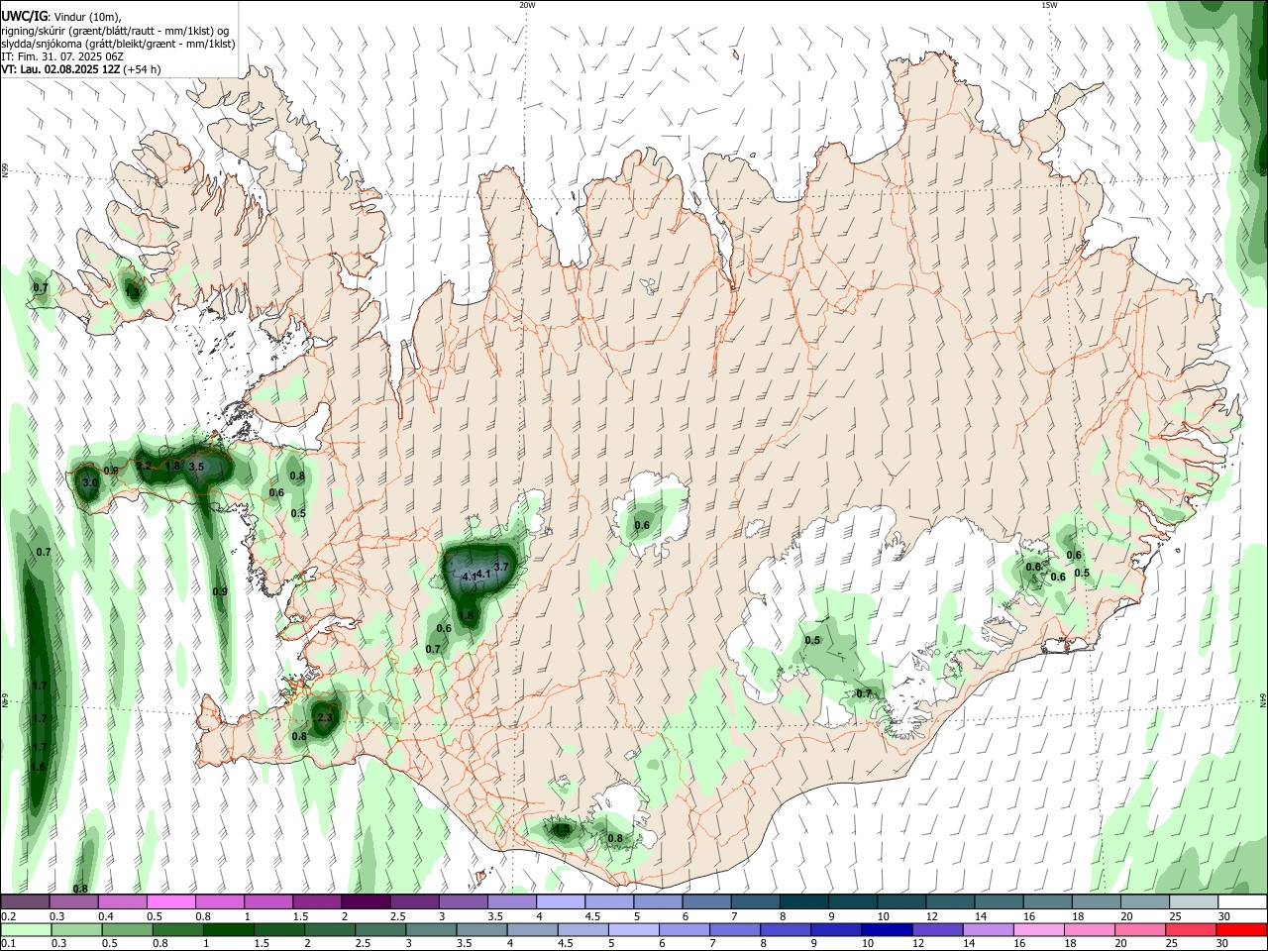Click the 20W longitude label
Viewport: 1268px width, 951px height.
tap(528, 5)
